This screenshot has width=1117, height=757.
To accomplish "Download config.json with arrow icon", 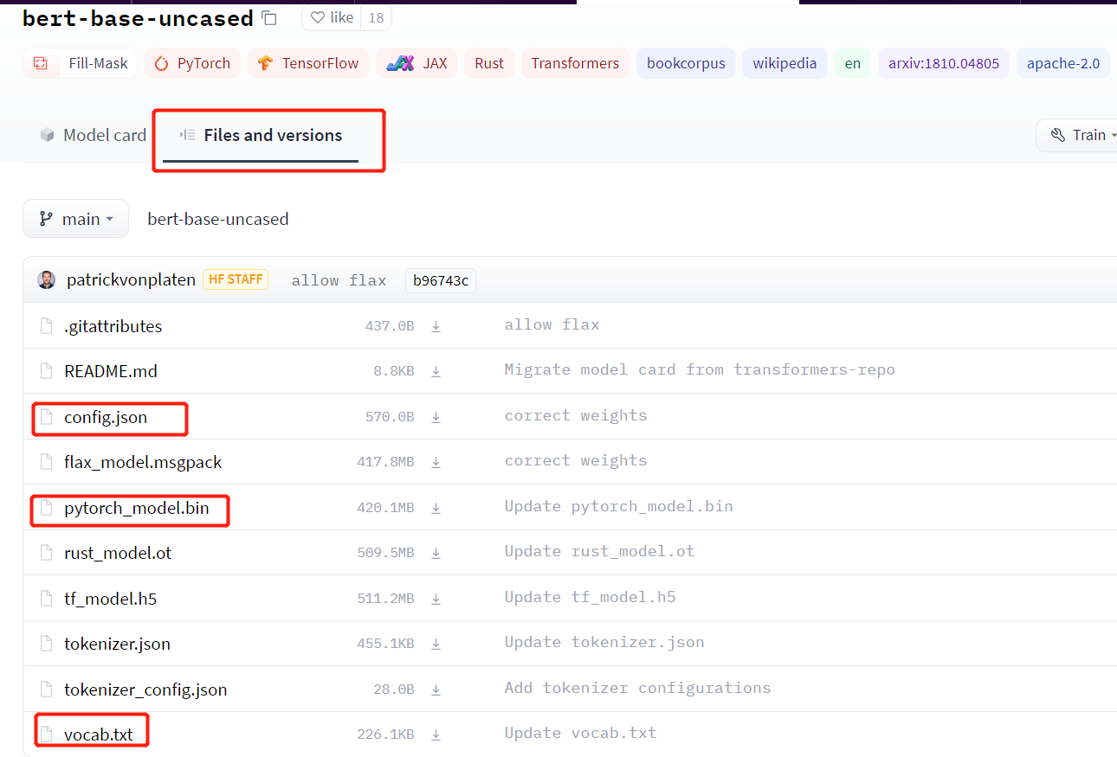I will point(436,417).
